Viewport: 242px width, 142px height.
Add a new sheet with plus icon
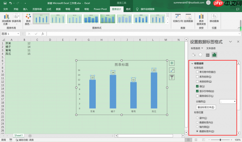30,136
